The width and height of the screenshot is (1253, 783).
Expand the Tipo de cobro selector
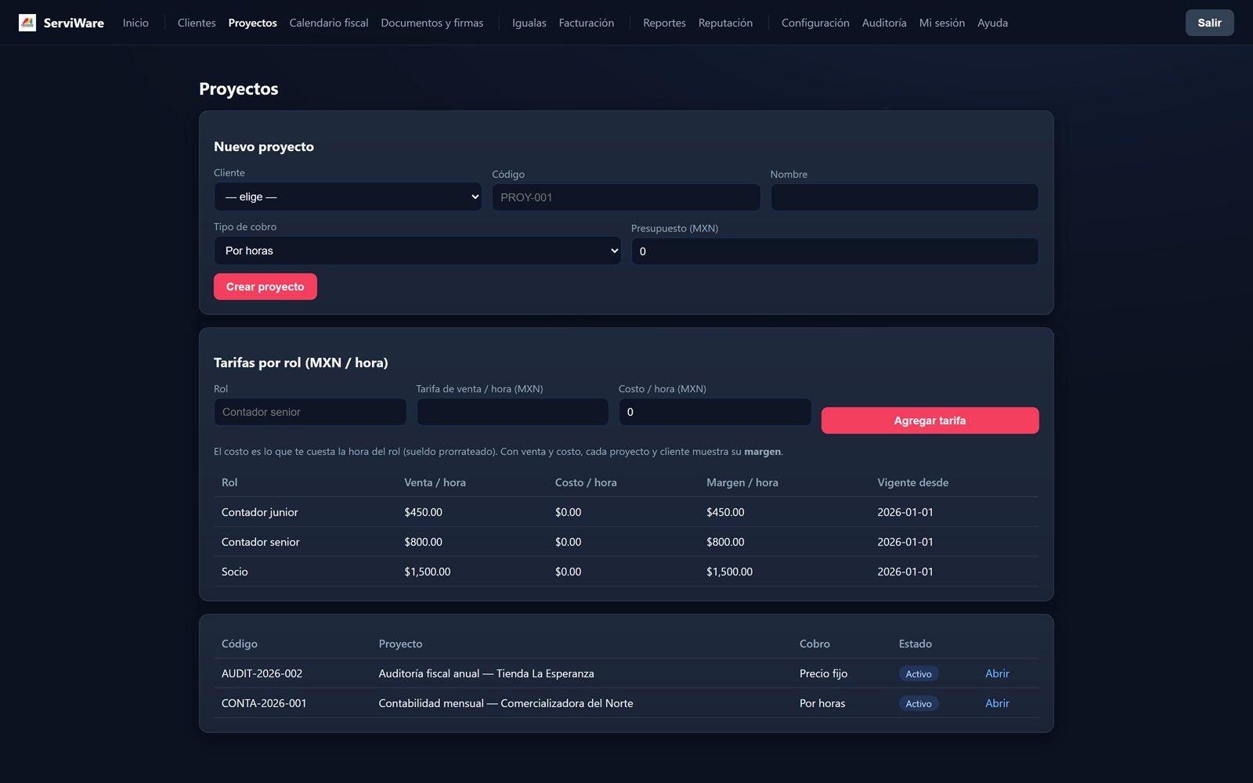pos(417,251)
